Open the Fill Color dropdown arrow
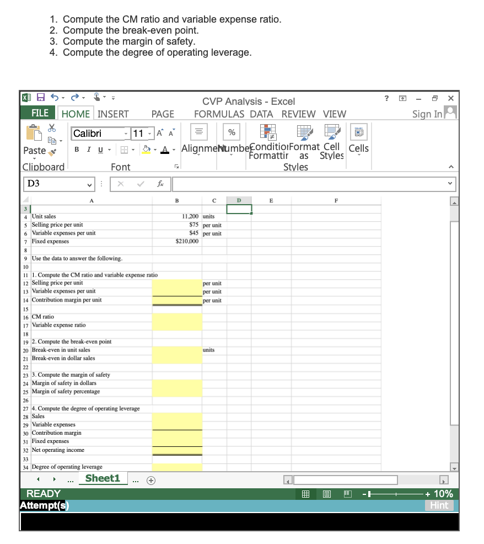484x544 pixels. 154,150
